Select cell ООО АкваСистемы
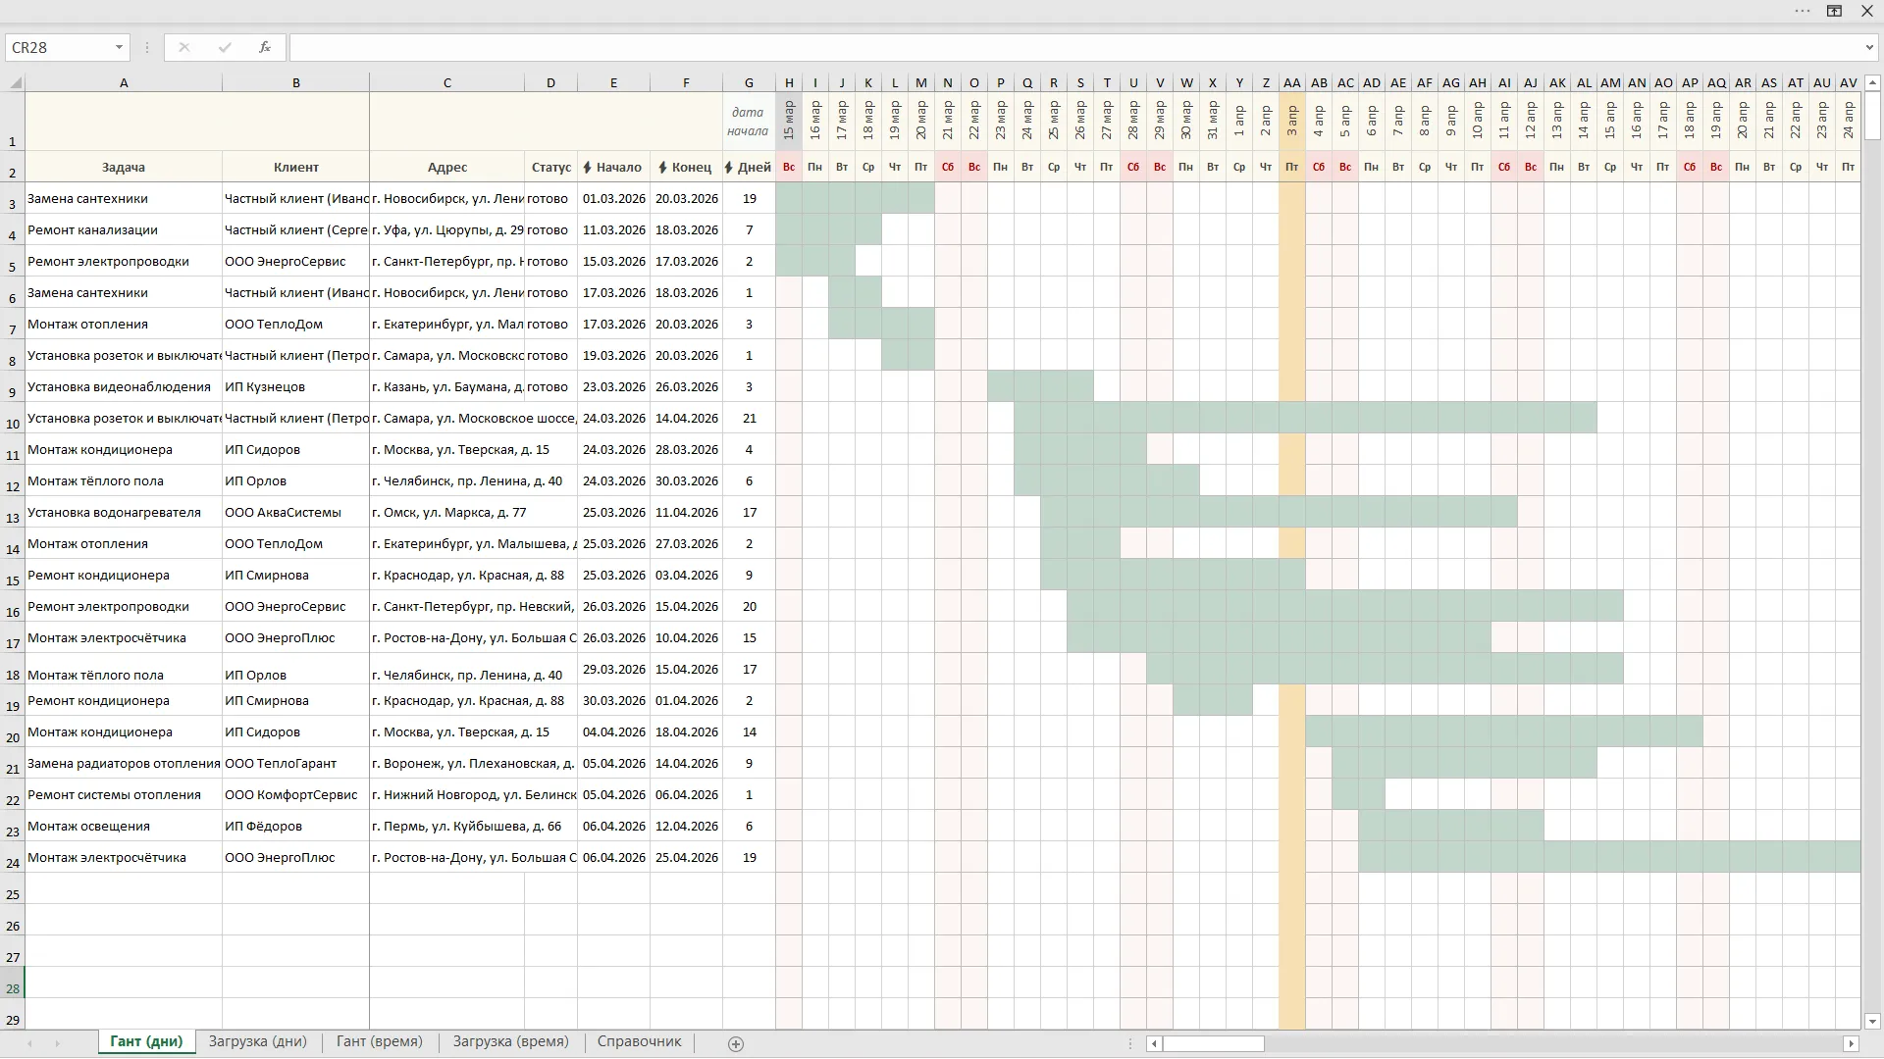 pyautogui.click(x=296, y=513)
